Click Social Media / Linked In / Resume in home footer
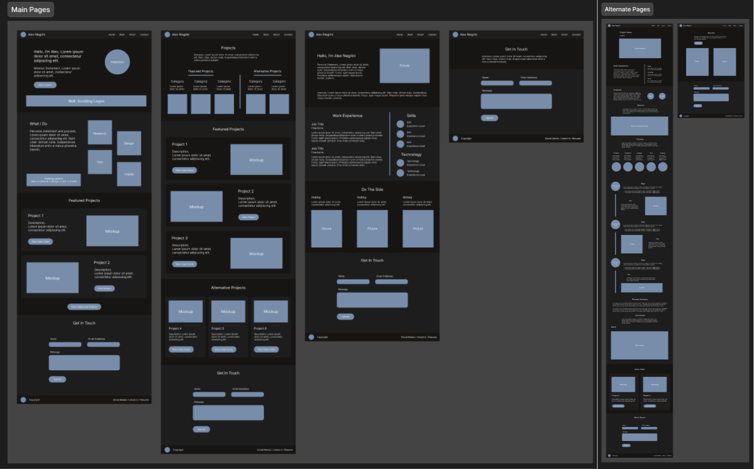The image size is (754, 469). coord(131,400)
